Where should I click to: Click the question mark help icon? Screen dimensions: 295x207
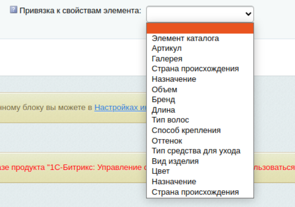(13, 9)
